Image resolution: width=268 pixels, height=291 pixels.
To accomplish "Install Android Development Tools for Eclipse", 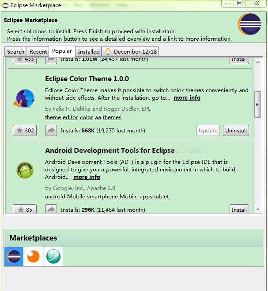I will pos(239,209).
